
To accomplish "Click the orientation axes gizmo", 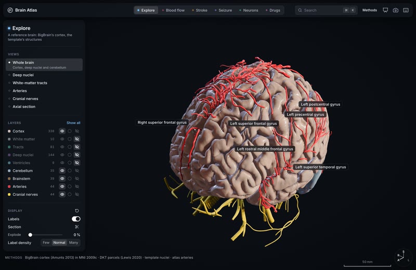I will click(x=402, y=256).
